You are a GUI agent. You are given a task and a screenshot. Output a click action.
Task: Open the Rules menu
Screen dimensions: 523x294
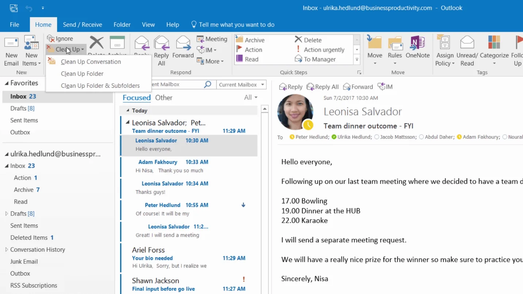pyautogui.click(x=395, y=51)
